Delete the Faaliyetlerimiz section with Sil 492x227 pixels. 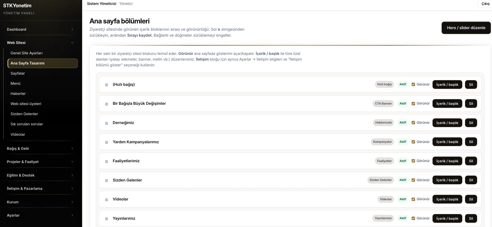[471, 161]
